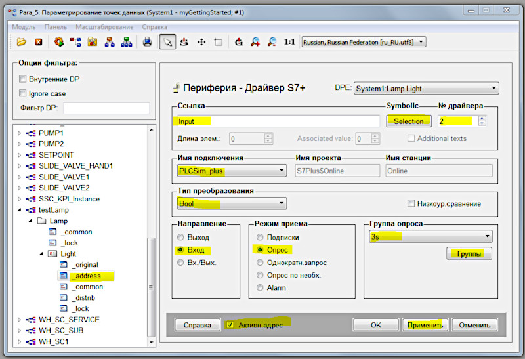
Task: Click the SETPOINT datapoint type icon
Action: pyautogui.click(x=31, y=155)
